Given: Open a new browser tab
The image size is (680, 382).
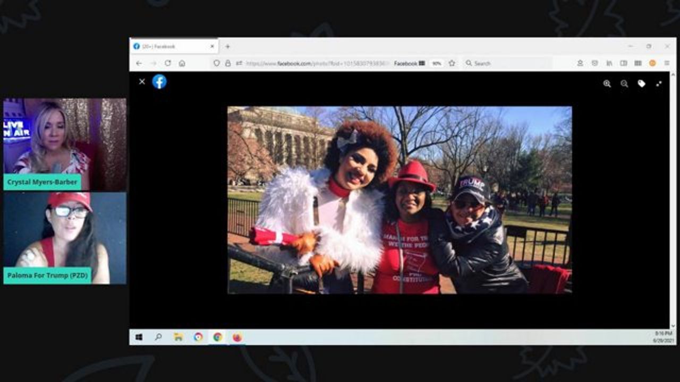Looking at the screenshot, I should 228,46.
